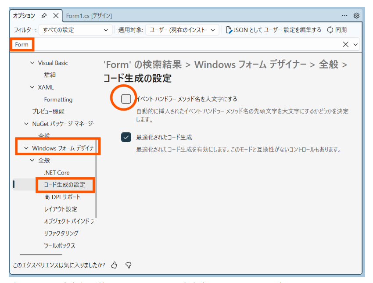Screen dimensions: 373x283
Task: Collapse the Visual Basic tree node
Action: (32, 63)
